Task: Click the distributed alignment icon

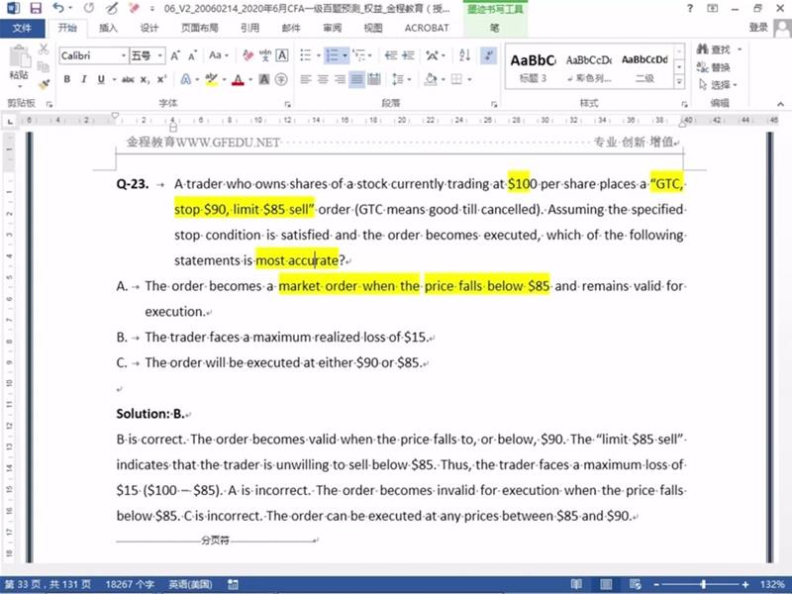Action: [x=374, y=79]
